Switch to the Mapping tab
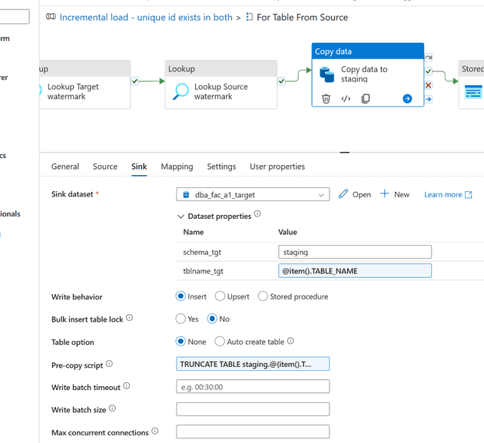The height and width of the screenshot is (443, 484). pyautogui.click(x=177, y=167)
